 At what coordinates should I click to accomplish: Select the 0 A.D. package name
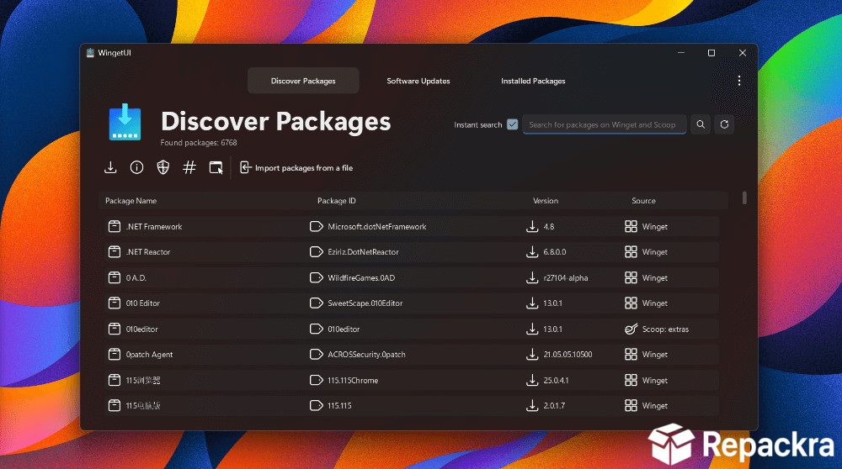tap(136, 277)
